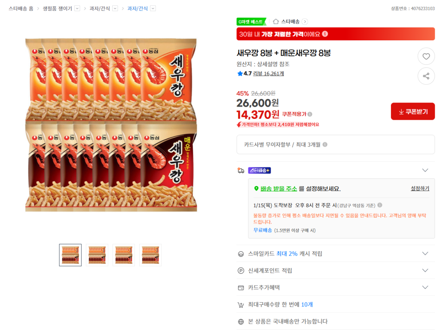Select the second product thumbnail
This screenshot has height=334, width=440.
click(x=97, y=255)
